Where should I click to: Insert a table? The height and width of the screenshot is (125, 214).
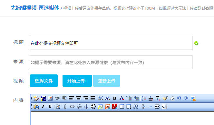tap(122, 107)
